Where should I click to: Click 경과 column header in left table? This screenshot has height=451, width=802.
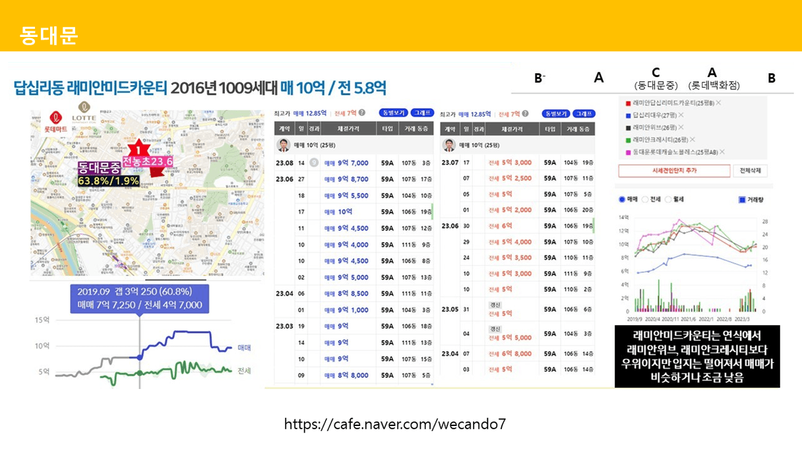click(314, 129)
